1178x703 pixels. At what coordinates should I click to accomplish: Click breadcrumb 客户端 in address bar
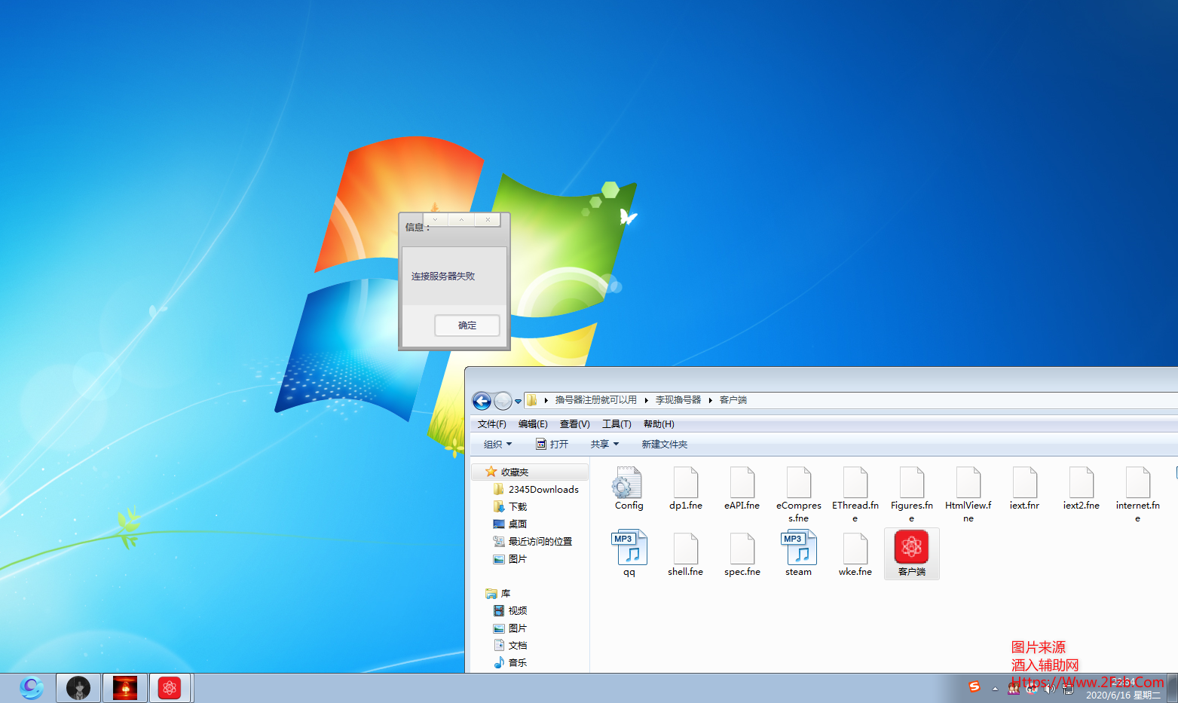[733, 400]
